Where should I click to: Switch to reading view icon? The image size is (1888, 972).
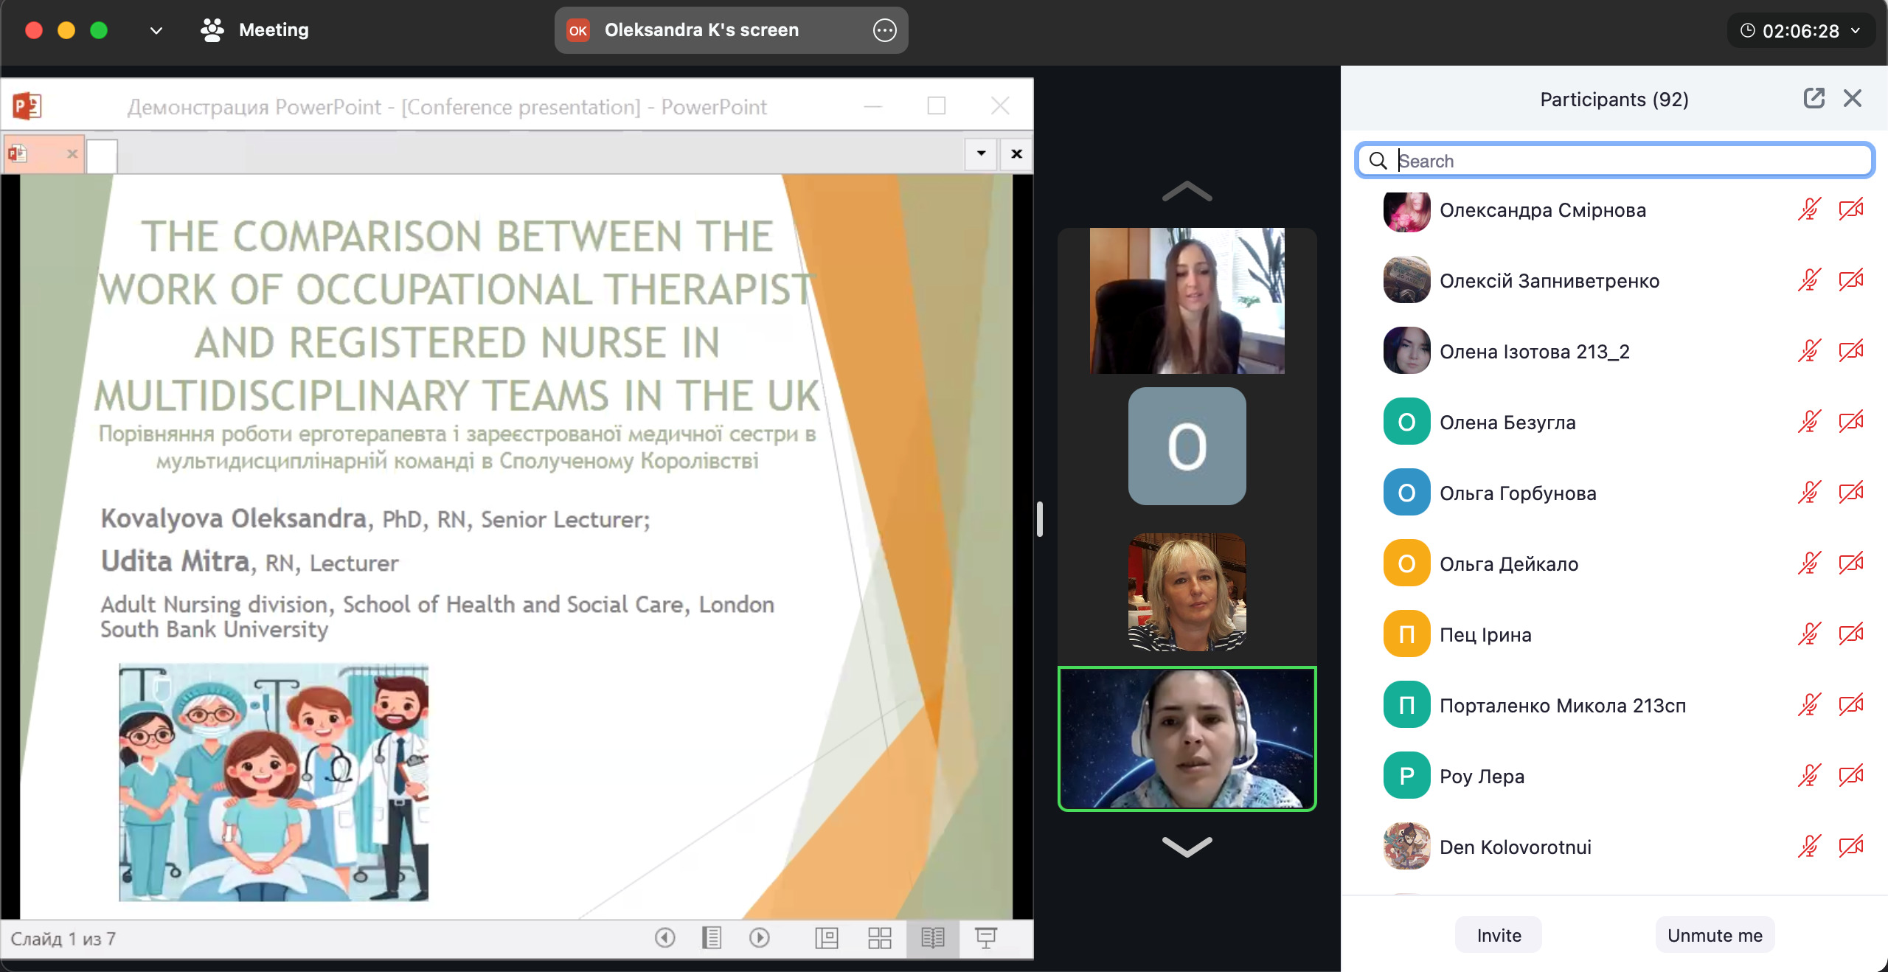point(932,937)
